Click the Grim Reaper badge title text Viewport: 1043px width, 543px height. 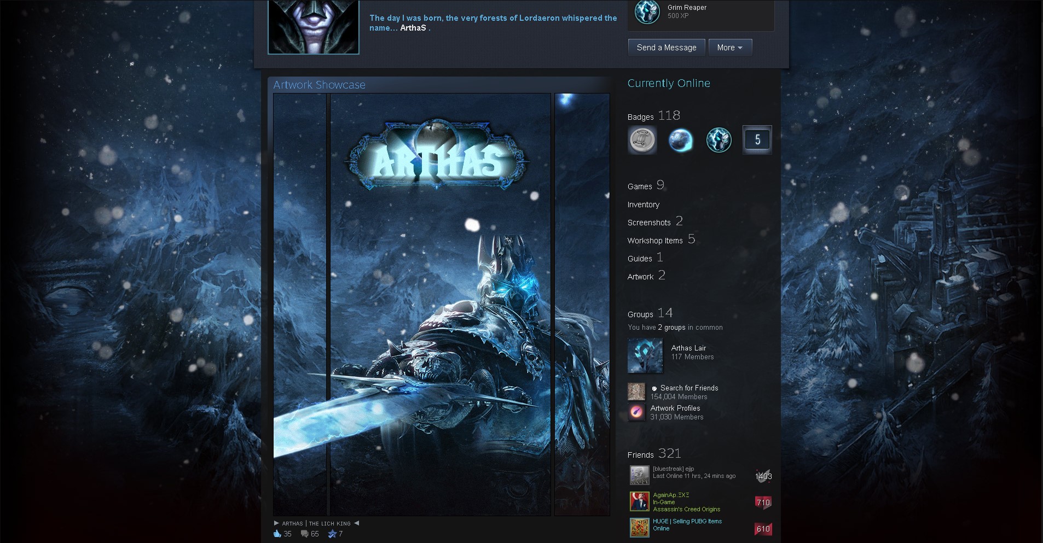(x=687, y=8)
